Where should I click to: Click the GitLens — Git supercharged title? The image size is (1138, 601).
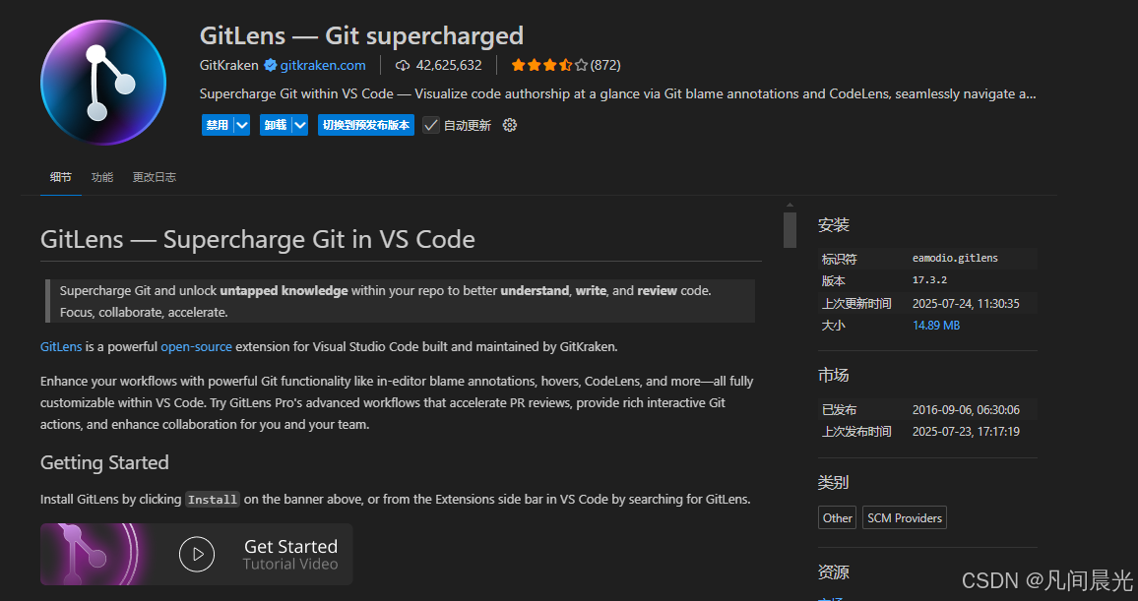click(x=361, y=35)
